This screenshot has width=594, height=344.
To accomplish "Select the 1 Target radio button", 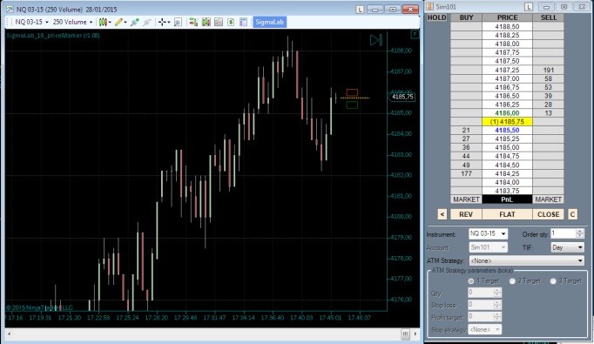I will (x=471, y=281).
